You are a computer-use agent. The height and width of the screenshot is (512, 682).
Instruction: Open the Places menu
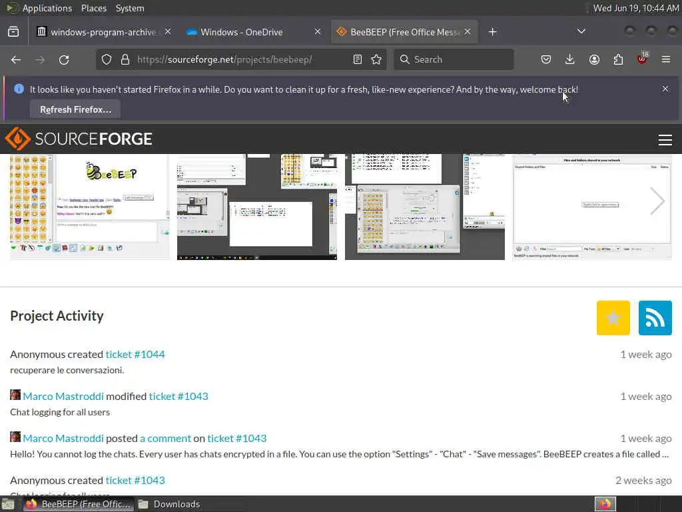click(x=93, y=8)
